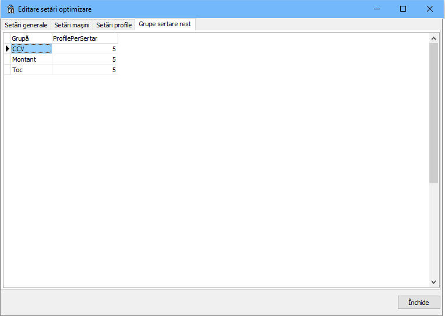Click the ProfilePerSertar column header
Screen dimensions: 445x316
point(84,38)
